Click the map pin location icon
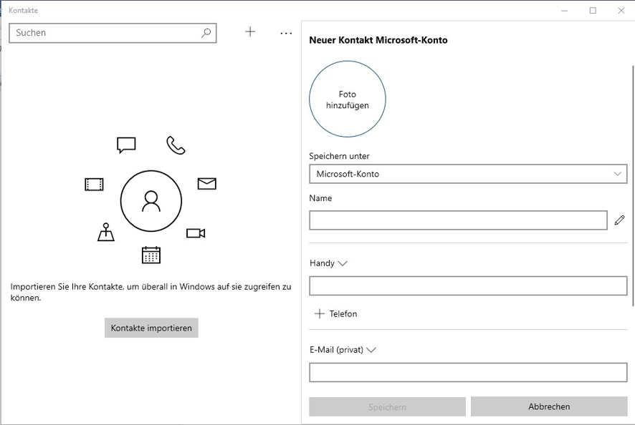The image size is (635, 425). click(106, 232)
